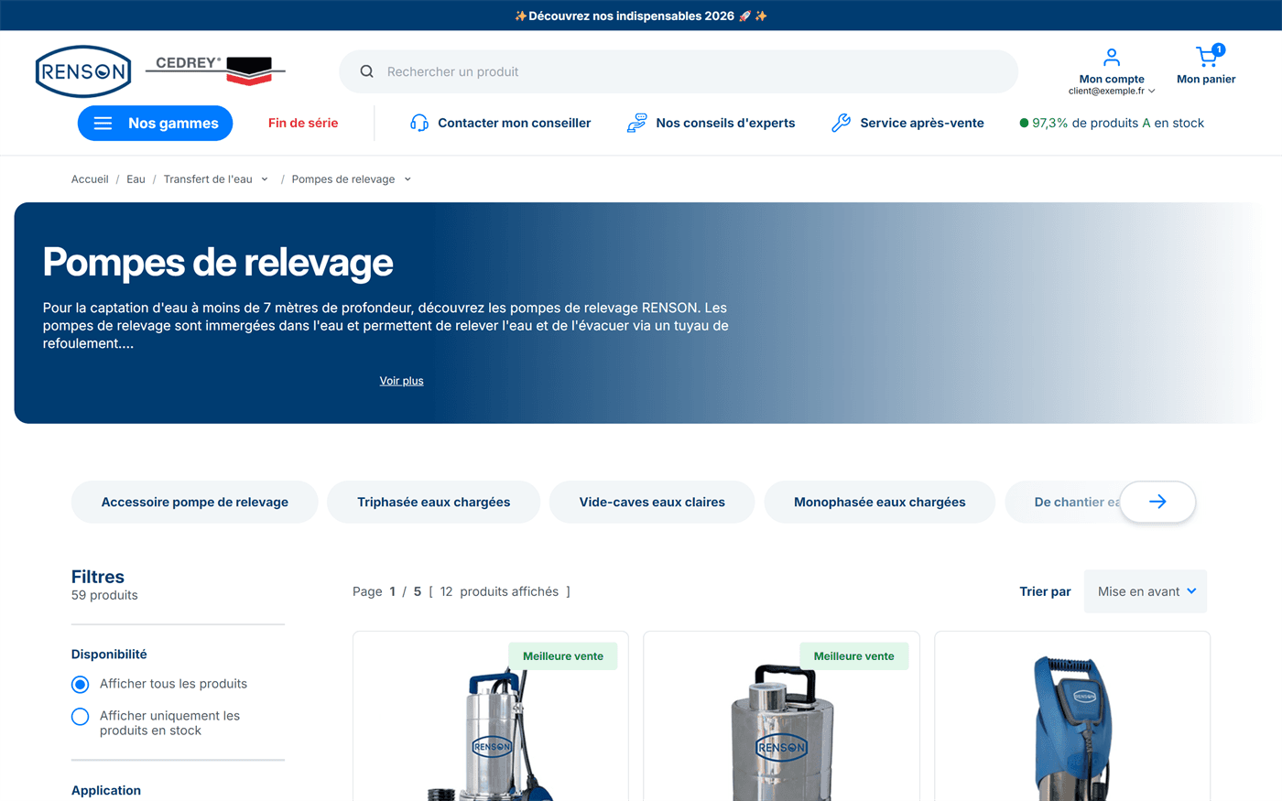Click the Découvrez nos indispensables 2026 banner
The image size is (1282, 801).
click(641, 16)
